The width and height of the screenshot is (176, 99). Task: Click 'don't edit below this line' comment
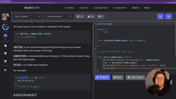115,52
